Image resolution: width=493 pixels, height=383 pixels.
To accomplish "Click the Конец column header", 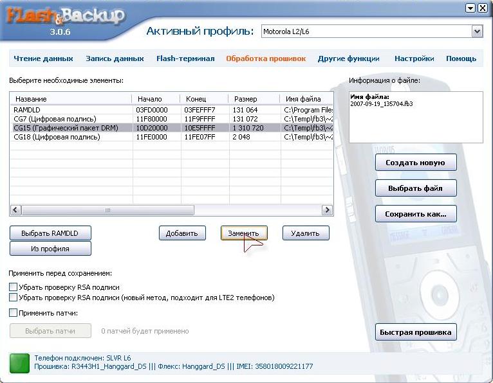I will (x=204, y=99).
